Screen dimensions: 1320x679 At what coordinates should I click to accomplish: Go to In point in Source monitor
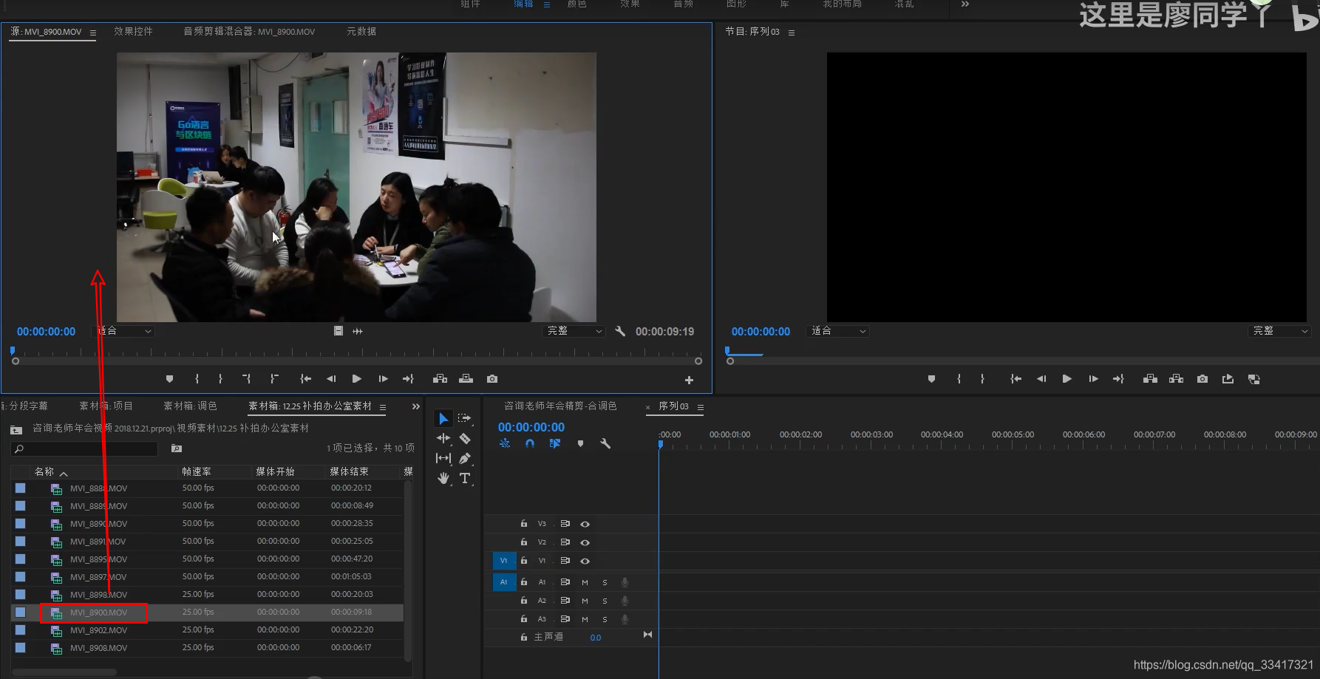(305, 379)
